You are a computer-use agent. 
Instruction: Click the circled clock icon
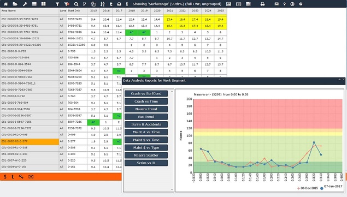[292, 4]
